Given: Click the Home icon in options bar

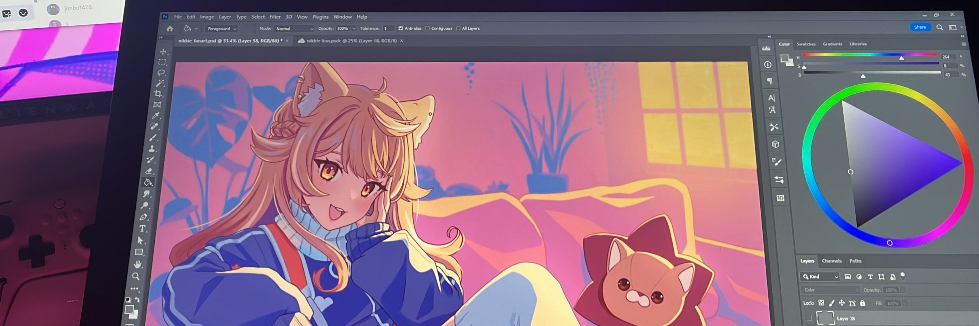Looking at the screenshot, I should tap(170, 28).
